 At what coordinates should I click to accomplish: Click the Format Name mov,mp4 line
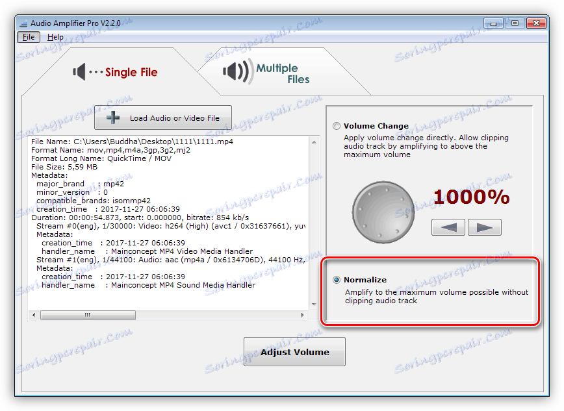[x=110, y=150]
